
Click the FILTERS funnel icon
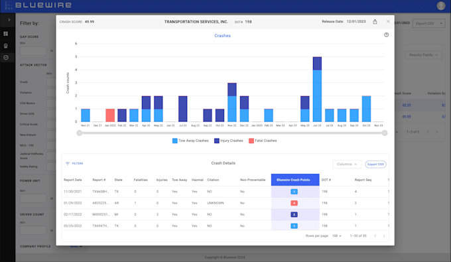(x=68, y=163)
